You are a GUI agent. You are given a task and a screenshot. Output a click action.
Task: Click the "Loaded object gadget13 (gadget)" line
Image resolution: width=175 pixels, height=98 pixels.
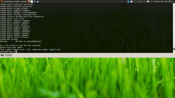(x=15, y=21)
